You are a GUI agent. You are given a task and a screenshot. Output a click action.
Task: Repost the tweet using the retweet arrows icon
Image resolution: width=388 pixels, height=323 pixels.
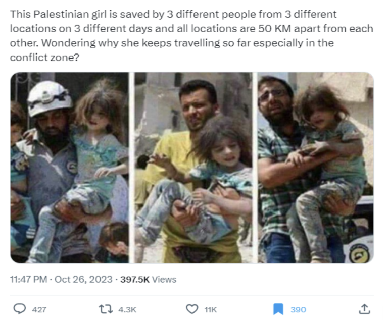click(106, 309)
